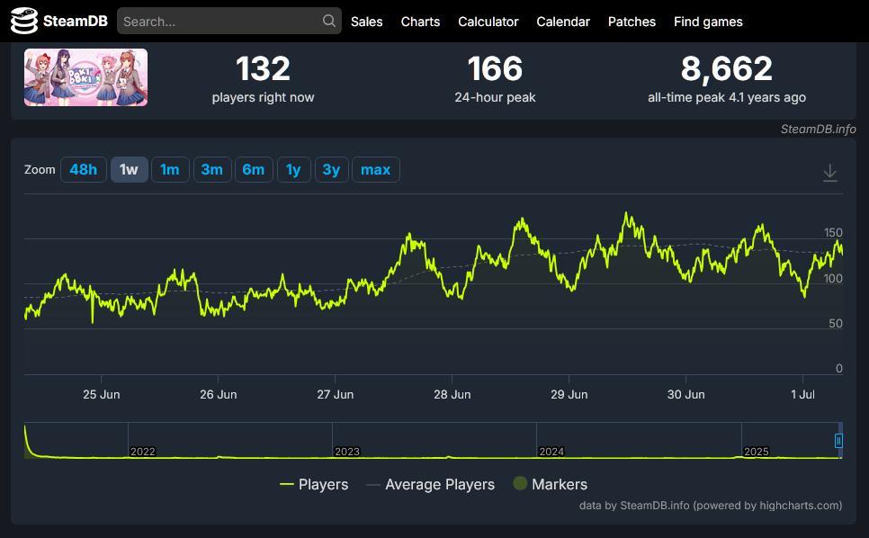This screenshot has height=538, width=869.
Task: Set chart zoom to max
Action: pos(376,169)
